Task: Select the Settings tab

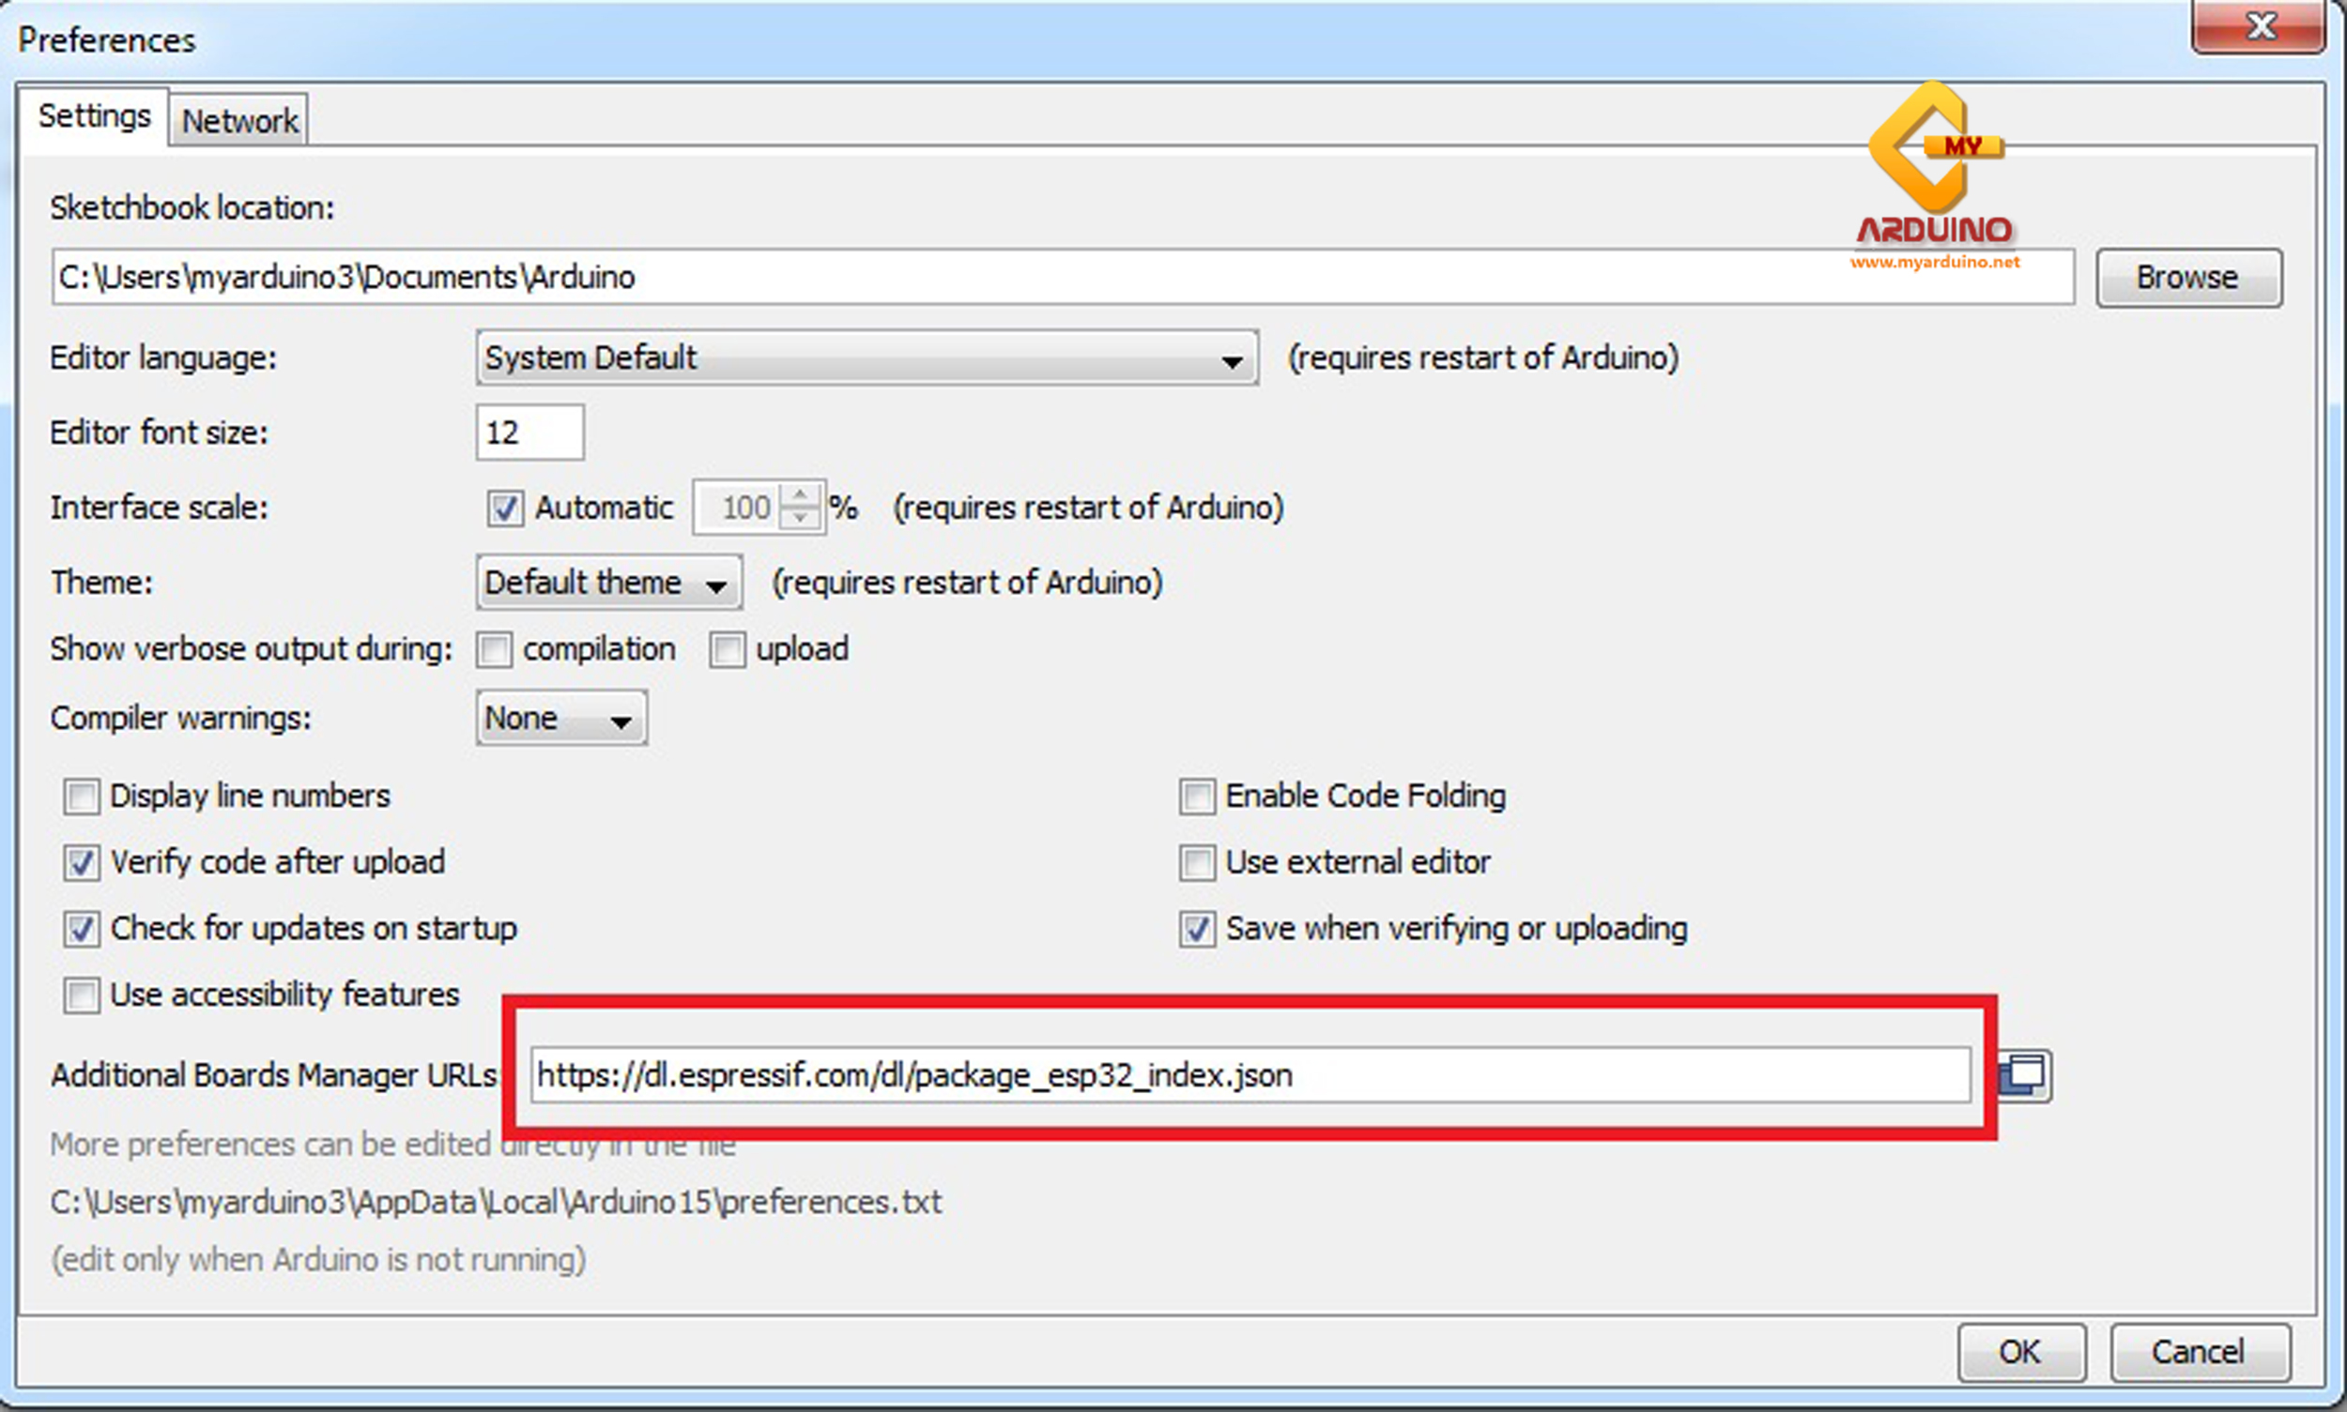Action: (93, 116)
